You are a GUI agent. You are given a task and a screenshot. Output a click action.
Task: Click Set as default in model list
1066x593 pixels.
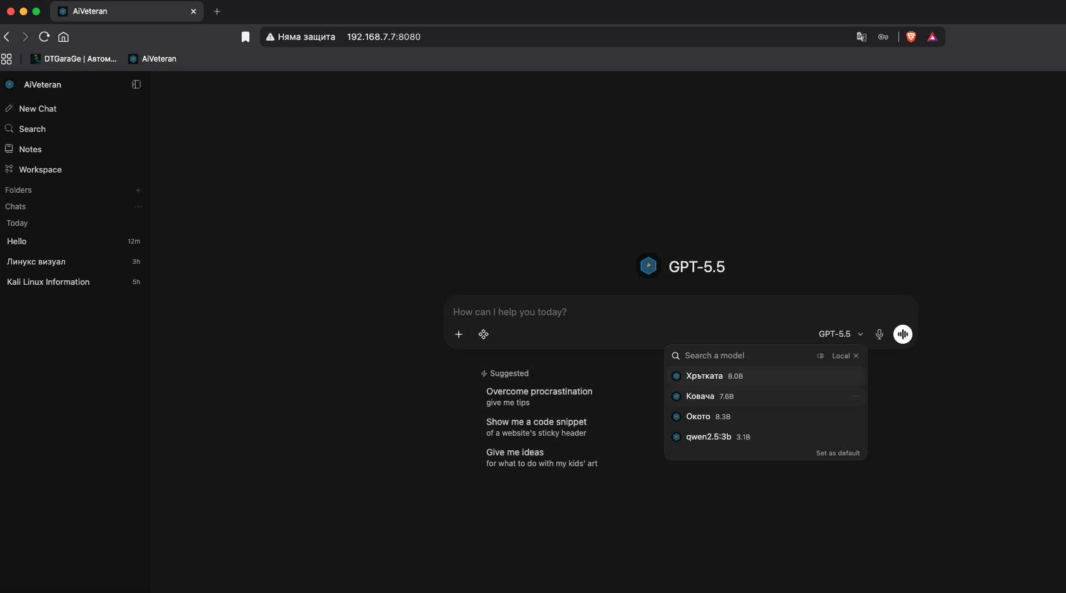point(838,453)
